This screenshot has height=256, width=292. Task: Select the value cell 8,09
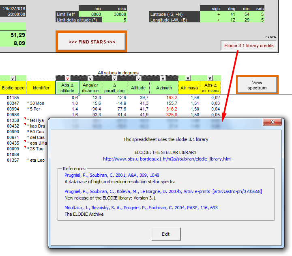point(13,43)
